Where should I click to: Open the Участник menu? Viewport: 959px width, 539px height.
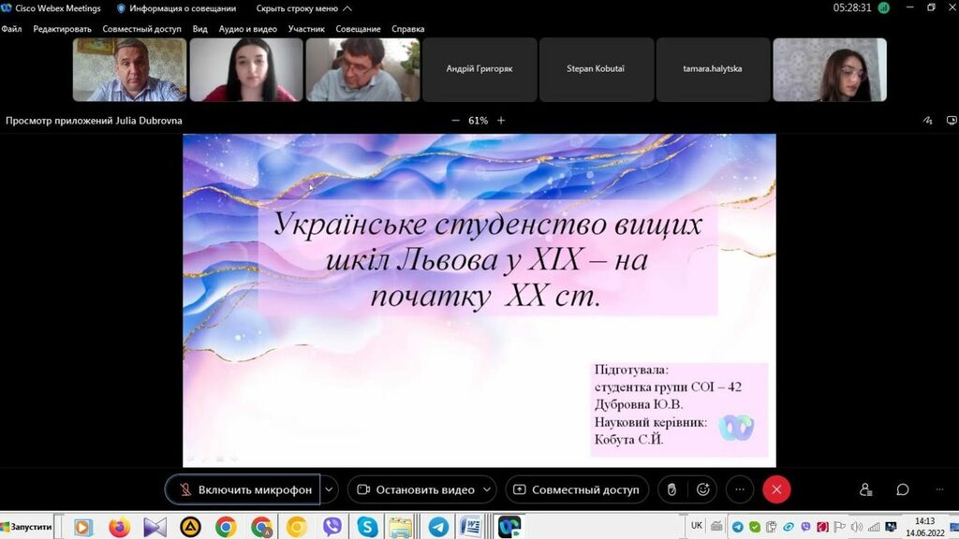tap(306, 29)
